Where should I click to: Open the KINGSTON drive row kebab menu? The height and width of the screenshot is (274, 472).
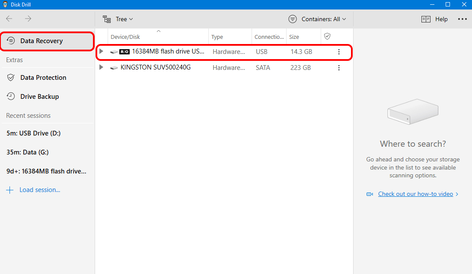[x=339, y=68]
